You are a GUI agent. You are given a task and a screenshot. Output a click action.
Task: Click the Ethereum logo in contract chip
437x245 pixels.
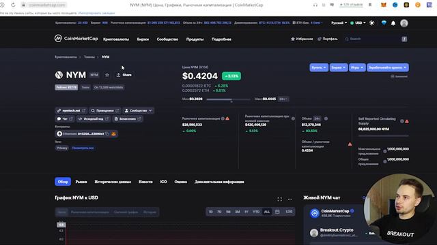[59, 134]
